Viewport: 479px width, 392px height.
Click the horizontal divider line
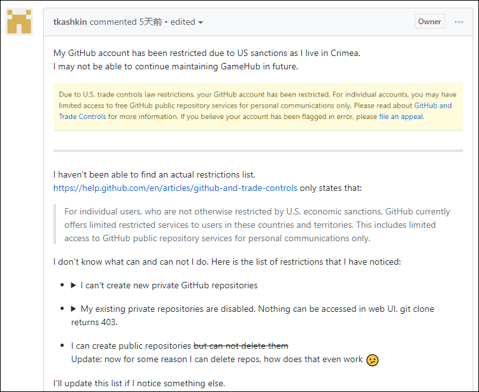[258, 151]
